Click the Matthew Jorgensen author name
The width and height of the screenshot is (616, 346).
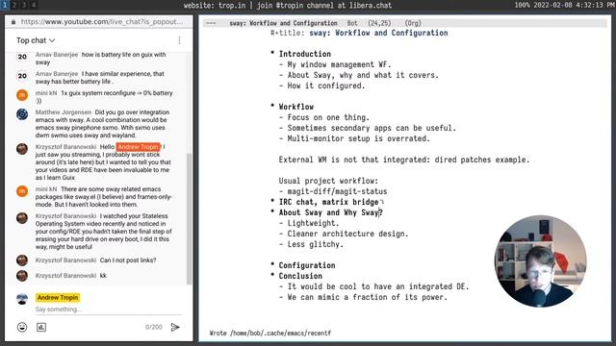click(x=64, y=112)
